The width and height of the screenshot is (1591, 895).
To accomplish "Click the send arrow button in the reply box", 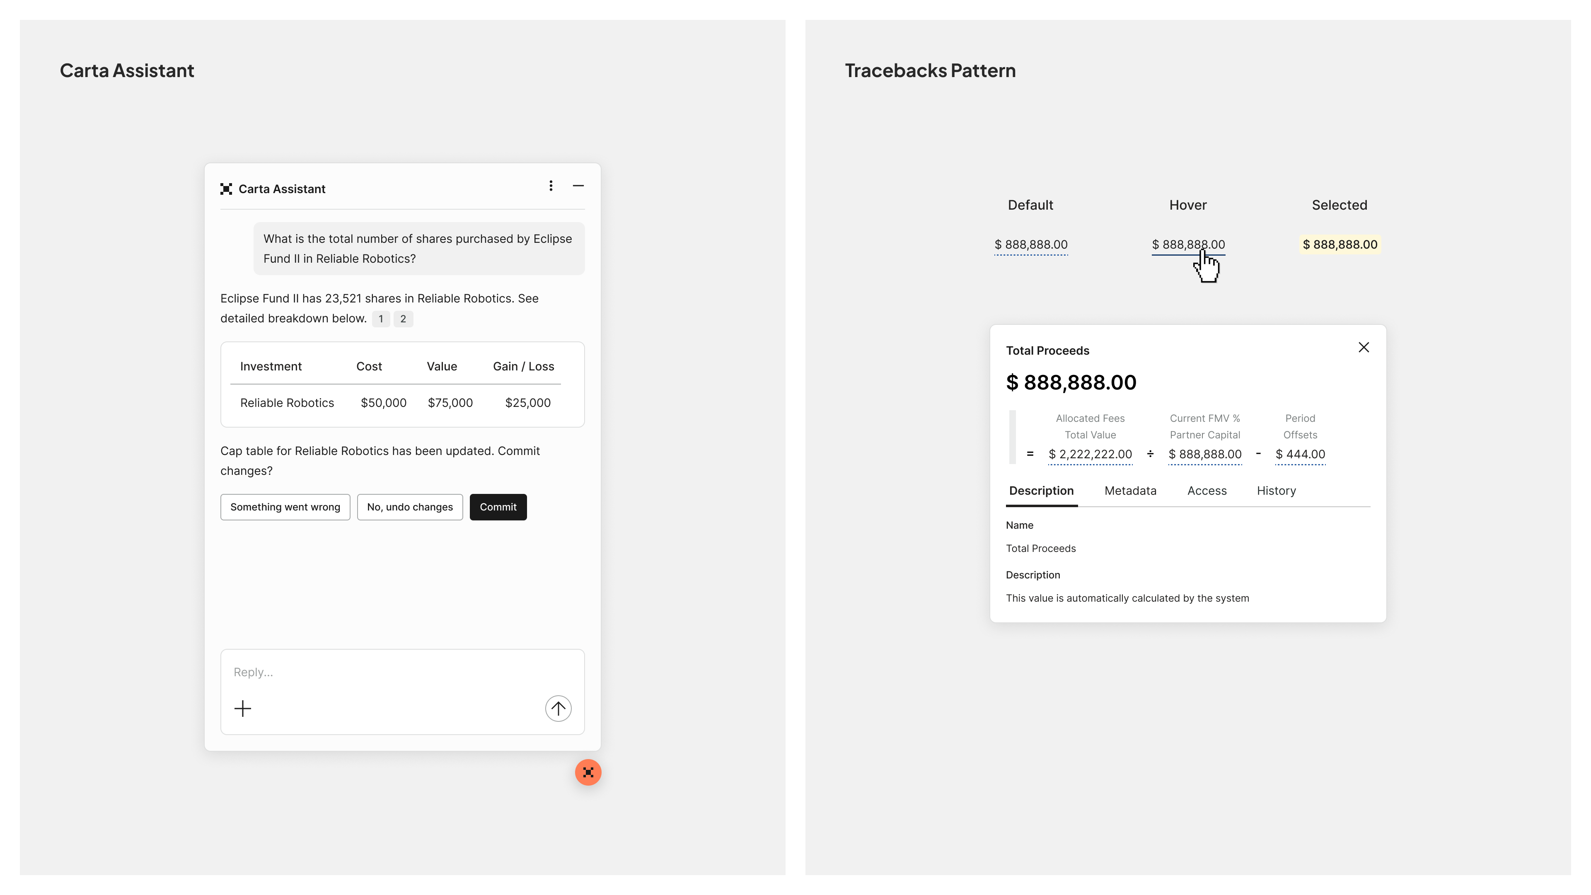I will pyautogui.click(x=559, y=709).
